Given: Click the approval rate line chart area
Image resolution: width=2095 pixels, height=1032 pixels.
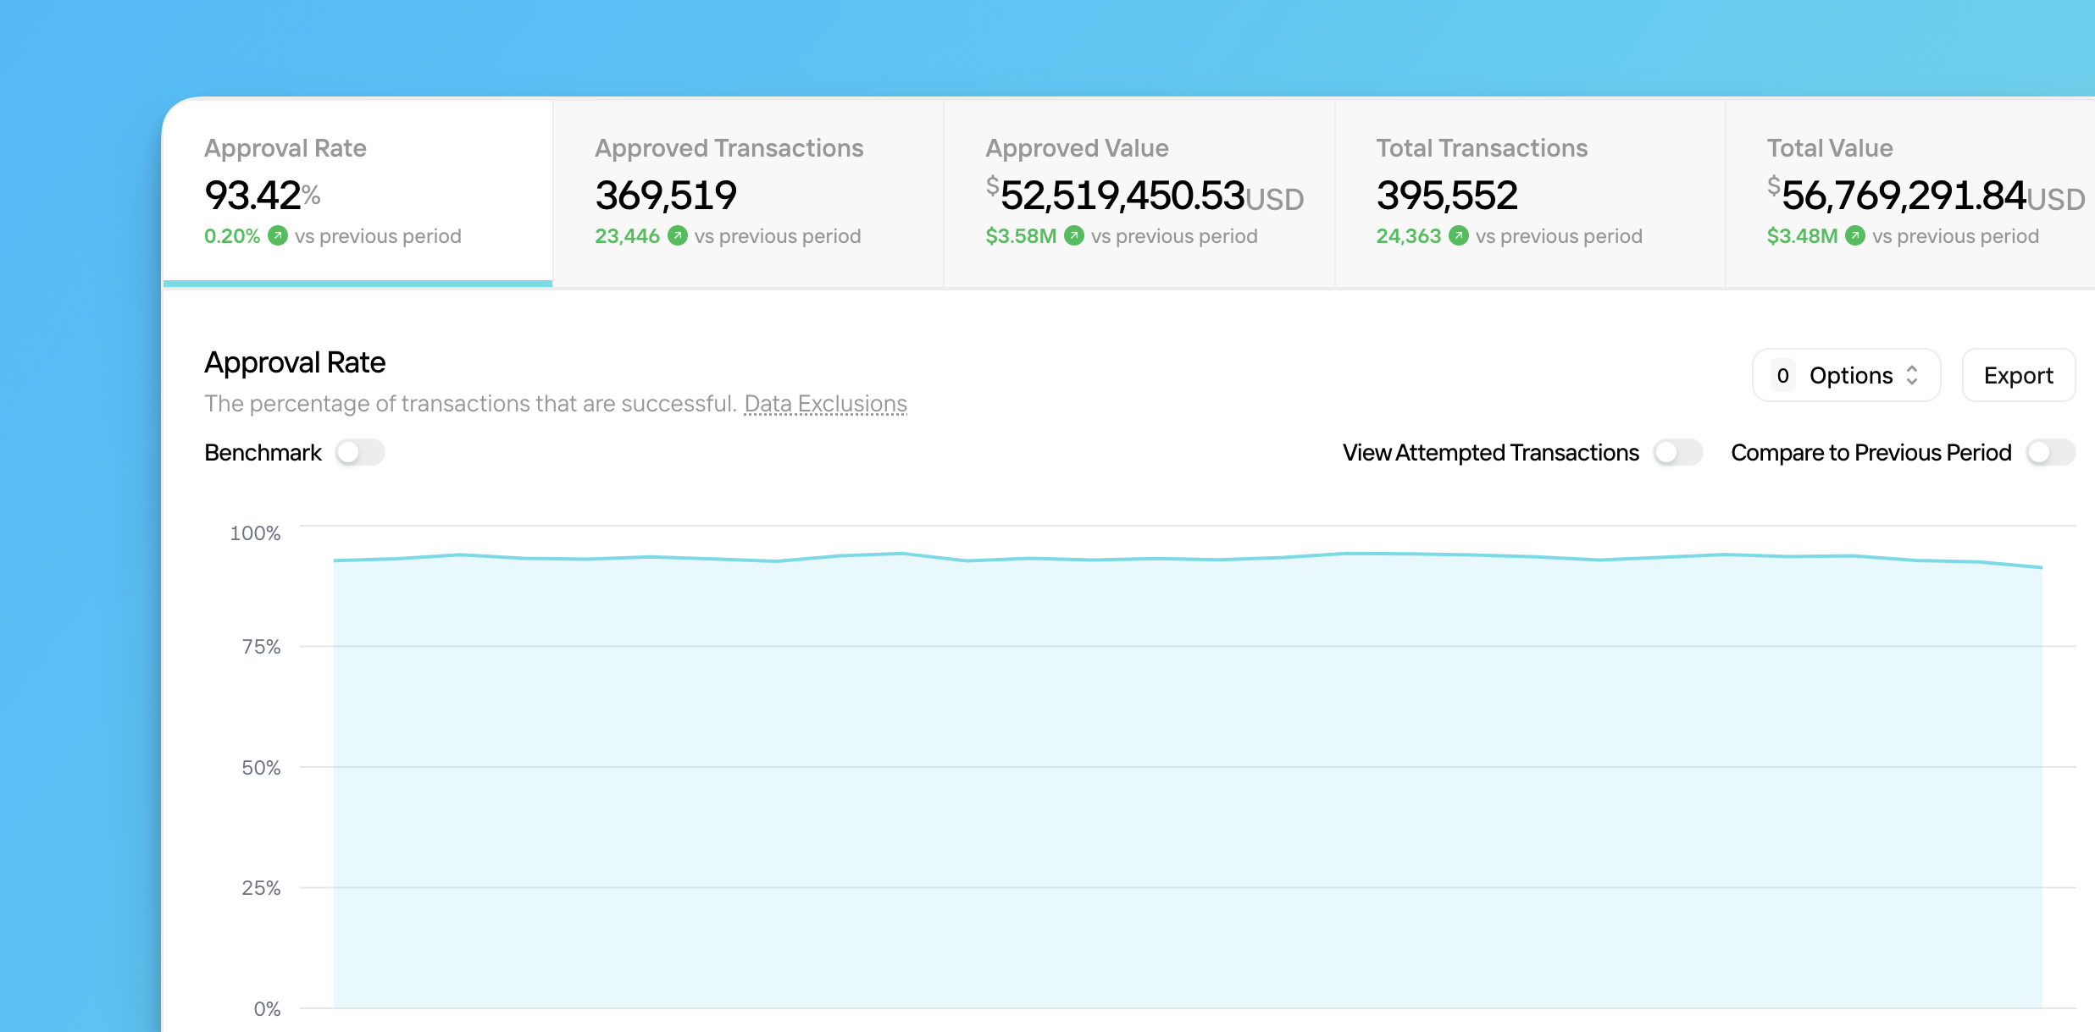Looking at the screenshot, I should [1188, 779].
